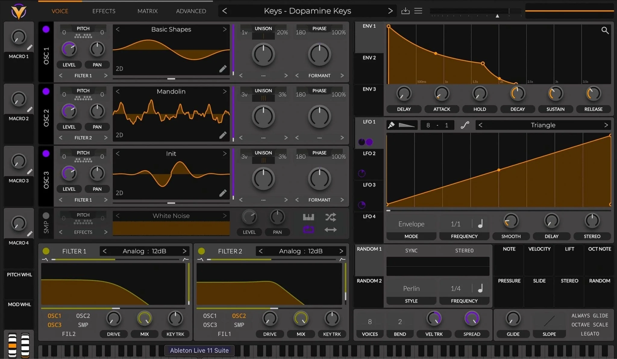The image size is (617, 359).
Task: Click LFO 1 modulation destination dots
Action: [x=365, y=142]
